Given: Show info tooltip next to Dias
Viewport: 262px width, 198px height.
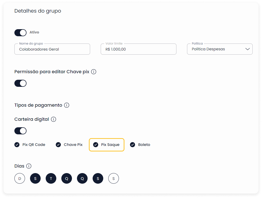Looking at the screenshot, I should click(29, 166).
